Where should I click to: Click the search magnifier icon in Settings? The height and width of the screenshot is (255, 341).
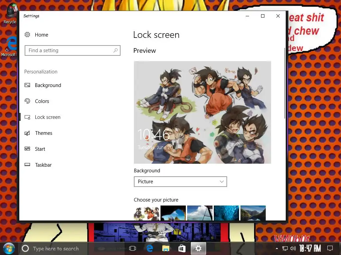116,50
